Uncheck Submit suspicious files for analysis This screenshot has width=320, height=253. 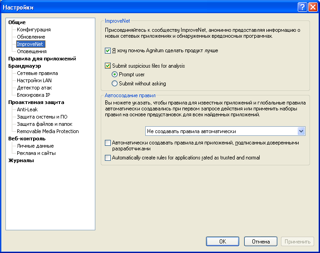tap(108, 66)
